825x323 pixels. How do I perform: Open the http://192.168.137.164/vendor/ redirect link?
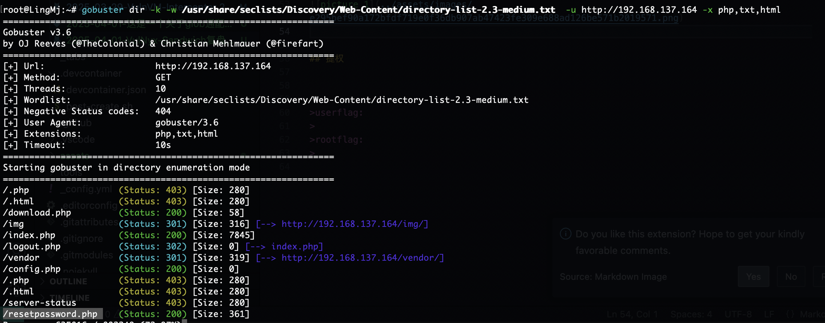coord(363,258)
